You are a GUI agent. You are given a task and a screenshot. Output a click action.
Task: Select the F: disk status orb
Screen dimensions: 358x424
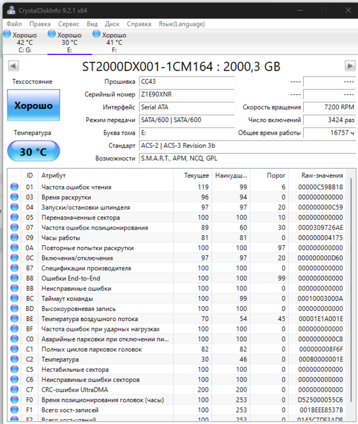[x=96, y=35]
